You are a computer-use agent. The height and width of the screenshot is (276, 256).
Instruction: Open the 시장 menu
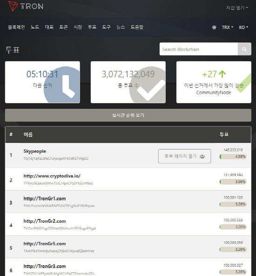[x=78, y=27]
